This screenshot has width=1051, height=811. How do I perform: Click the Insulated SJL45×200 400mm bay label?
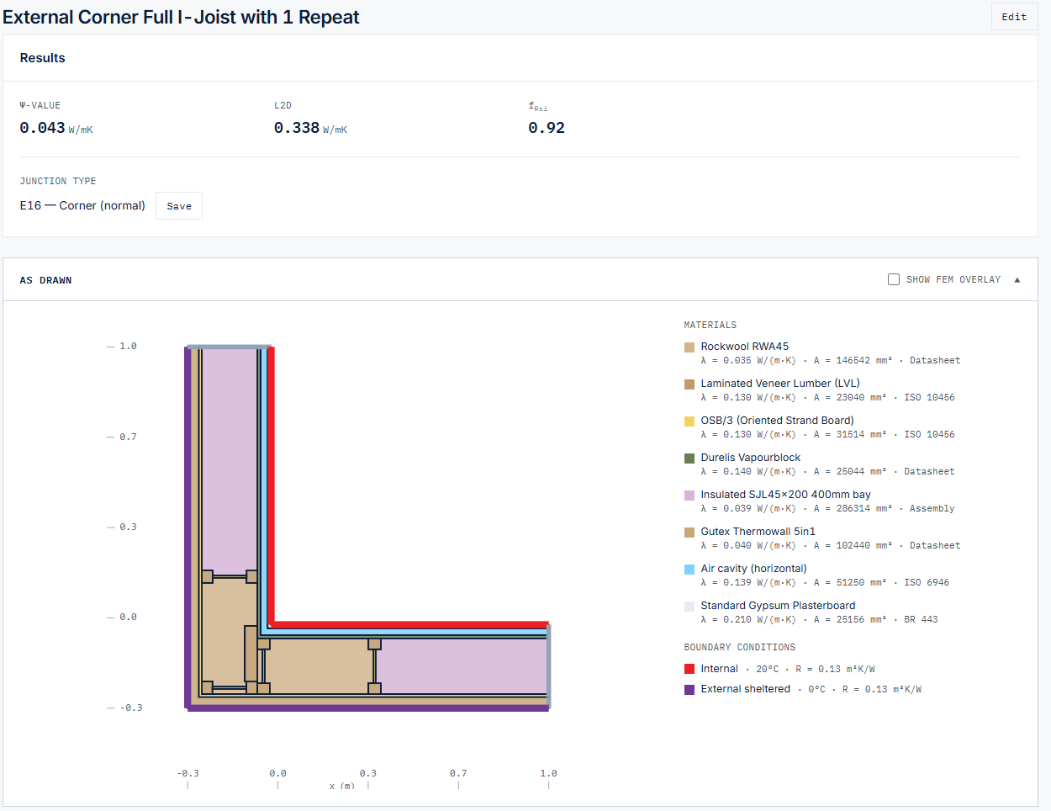pyautogui.click(x=785, y=495)
